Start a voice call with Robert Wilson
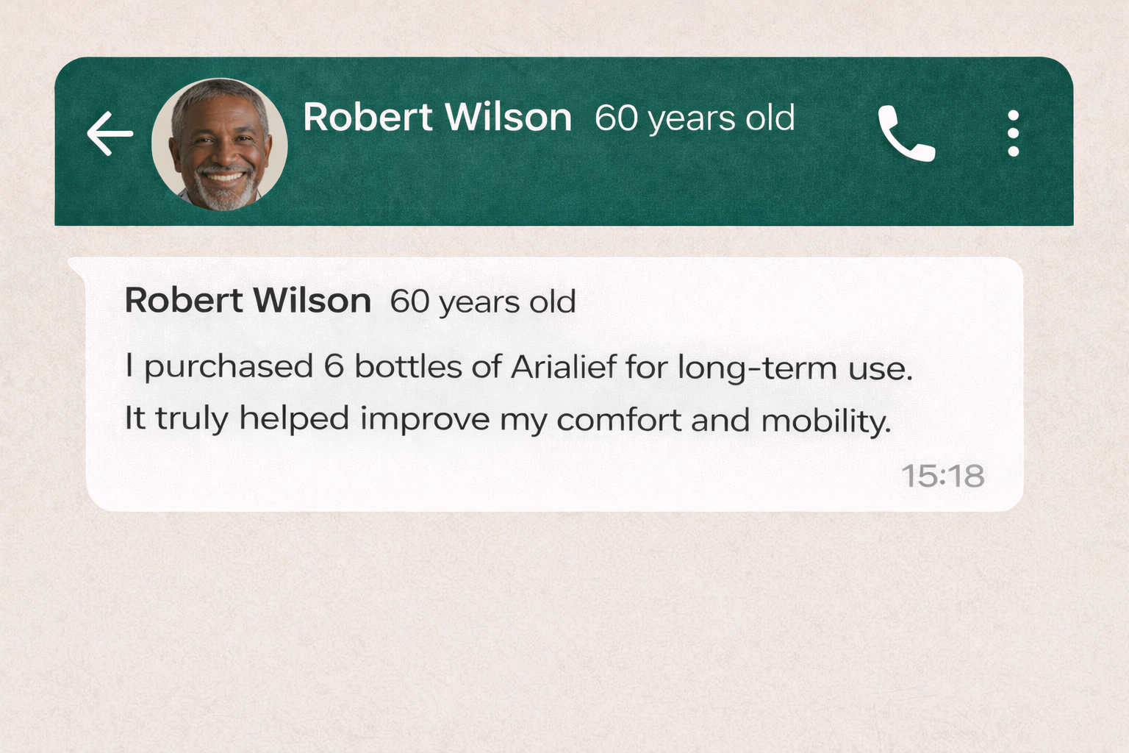Viewport: 1129px width, 753px height. [906, 134]
